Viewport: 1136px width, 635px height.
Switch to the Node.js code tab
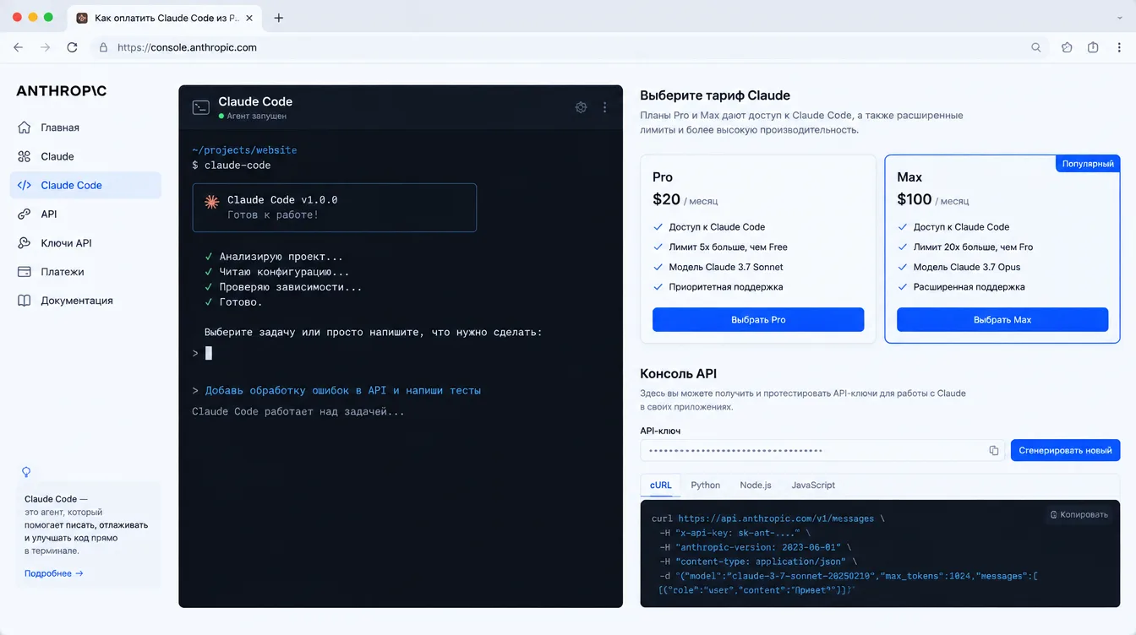pos(756,485)
